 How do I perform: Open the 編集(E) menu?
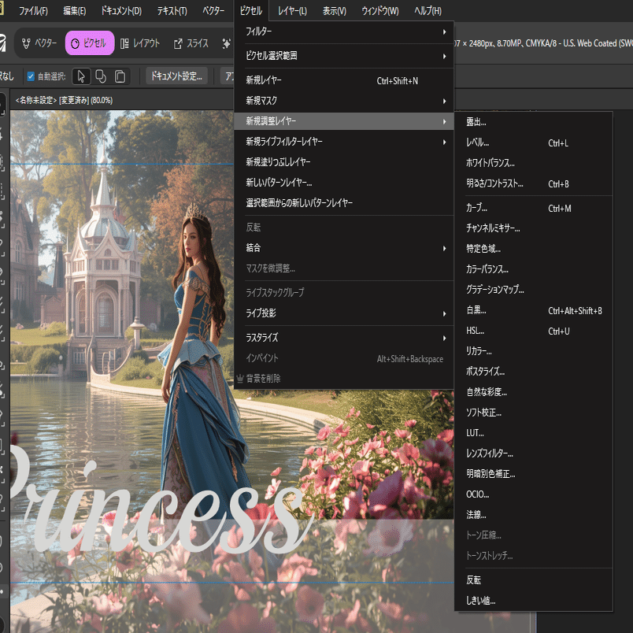pyautogui.click(x=74, y=11)
